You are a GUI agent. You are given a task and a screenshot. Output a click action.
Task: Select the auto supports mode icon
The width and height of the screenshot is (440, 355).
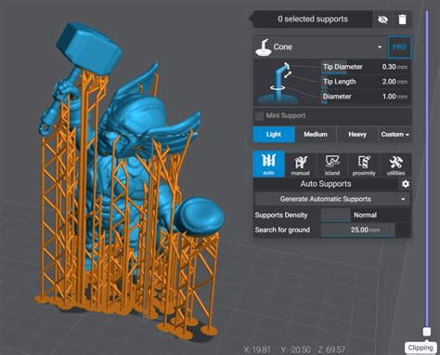[x=268, y=164]
